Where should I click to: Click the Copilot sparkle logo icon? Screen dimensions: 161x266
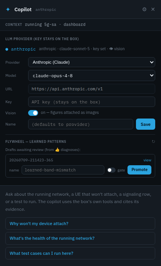click(8, 10)
